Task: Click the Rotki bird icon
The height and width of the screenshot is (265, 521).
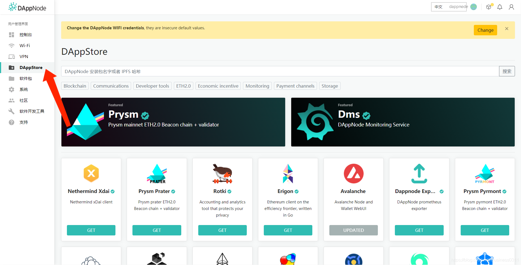Action: point(222,174)
